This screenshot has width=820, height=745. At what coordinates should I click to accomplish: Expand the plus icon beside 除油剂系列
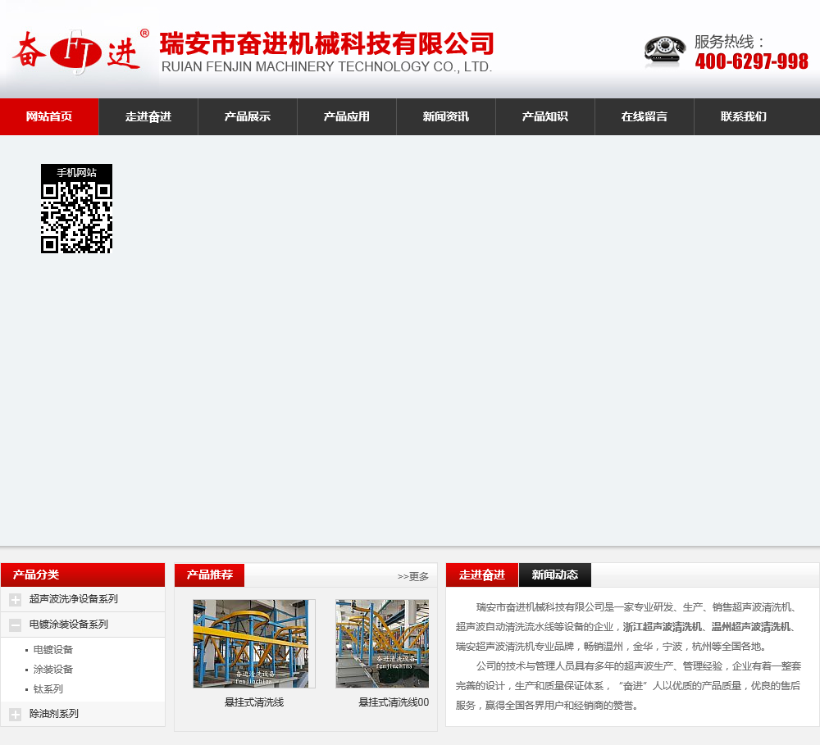coord(15,714)
